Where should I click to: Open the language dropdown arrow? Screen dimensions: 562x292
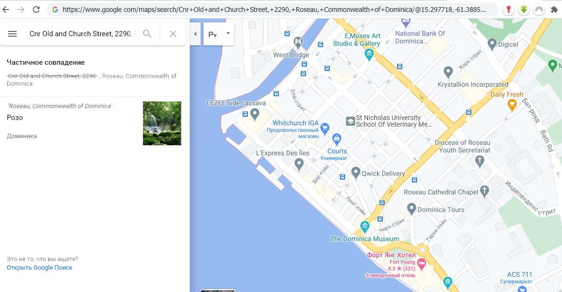coord(228,33)
